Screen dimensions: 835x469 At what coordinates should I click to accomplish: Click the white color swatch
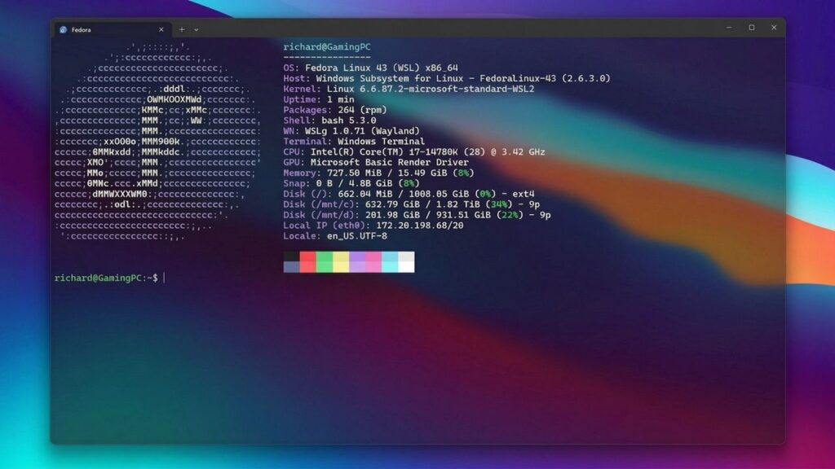[x=404, y=261]
